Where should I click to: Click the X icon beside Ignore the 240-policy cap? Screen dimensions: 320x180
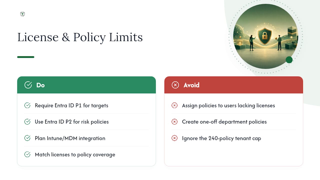174,138
